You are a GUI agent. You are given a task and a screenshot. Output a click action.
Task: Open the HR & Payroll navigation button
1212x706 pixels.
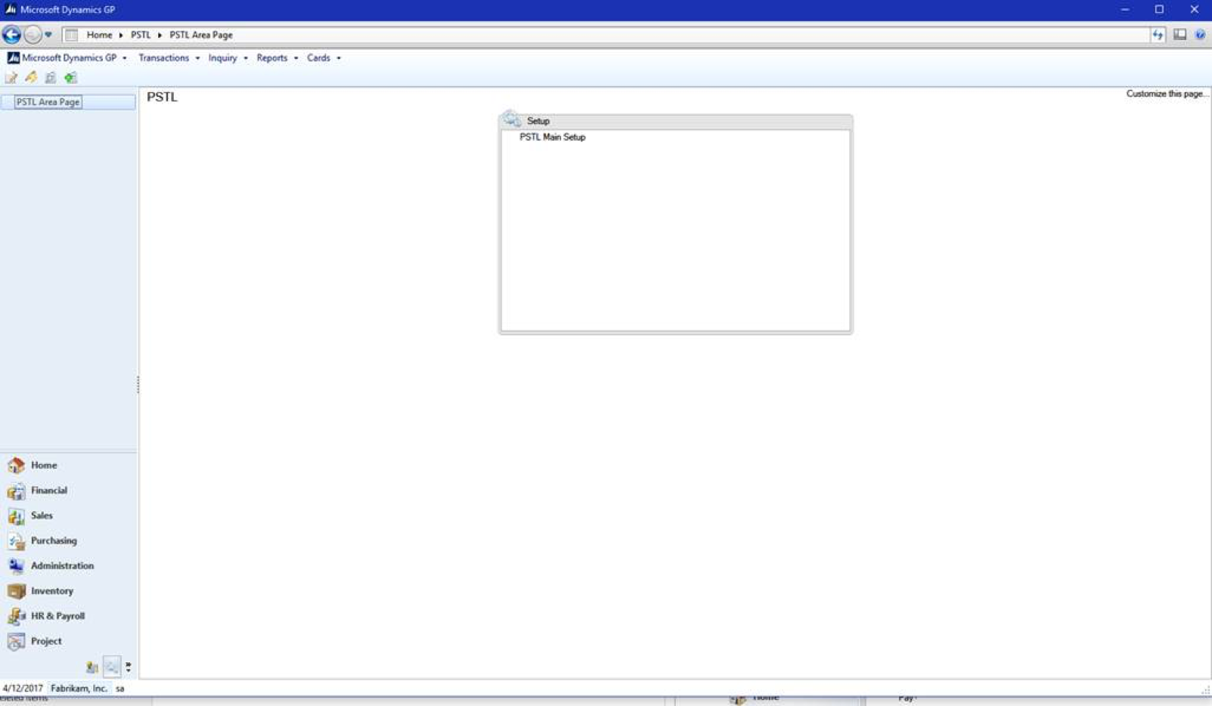(68, 616)
